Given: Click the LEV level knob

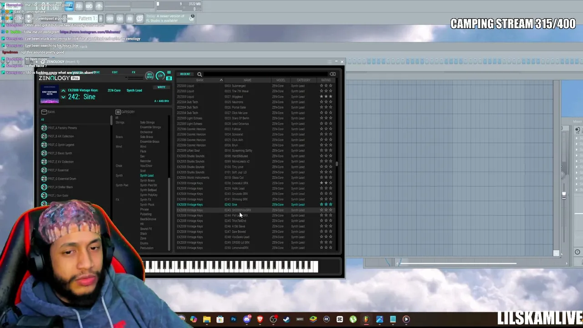Looking at the screenshot, I should point(160,76).
